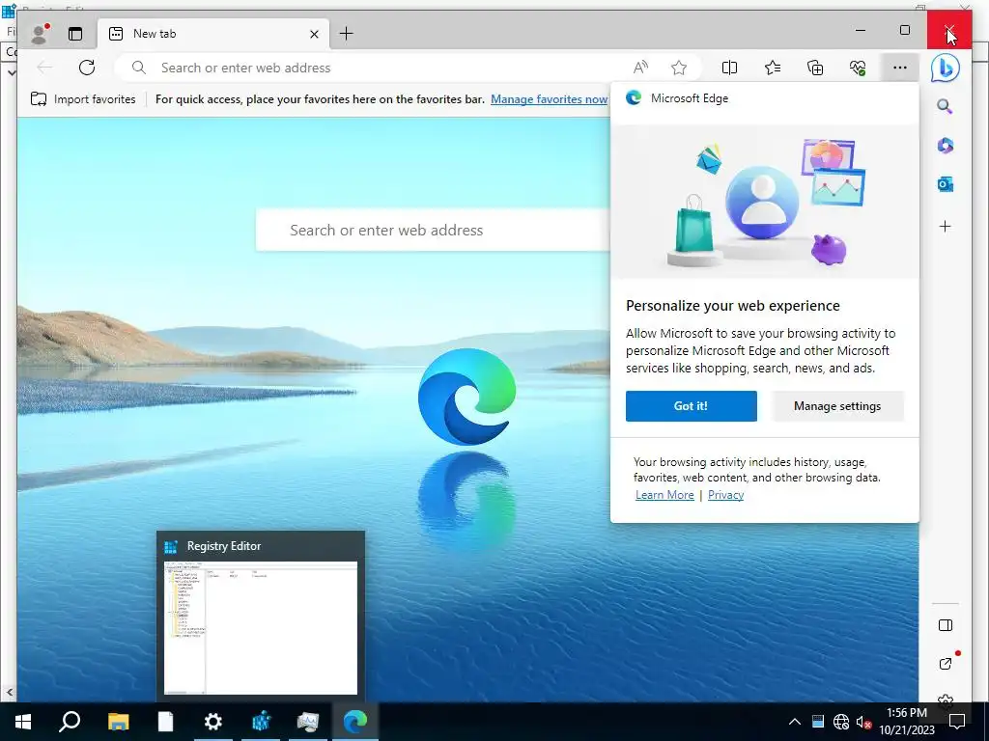
Task: Click the Back navigation arrow
Action: [x=44, y=68]
